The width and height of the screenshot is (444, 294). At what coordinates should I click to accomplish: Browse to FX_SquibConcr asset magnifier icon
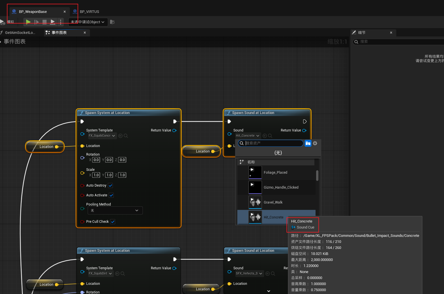[x=126, y=136]
